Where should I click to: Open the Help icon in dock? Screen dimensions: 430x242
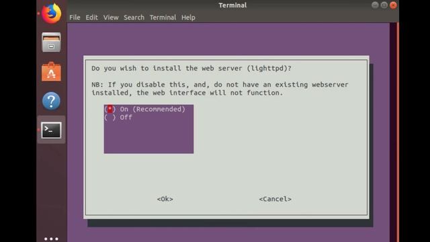pyautogui.click(x=51, y=101)
